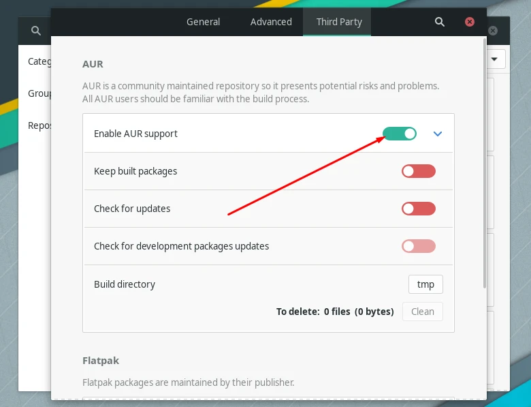Click the AUR section heading

(93, 64)
